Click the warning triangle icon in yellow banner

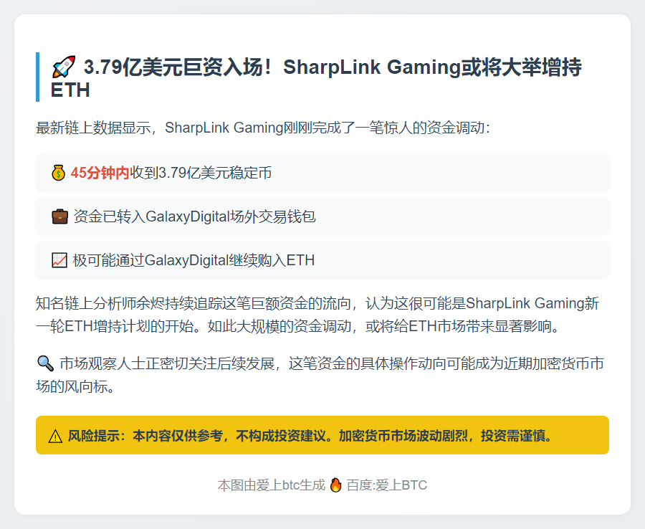(x=55, y=436)
